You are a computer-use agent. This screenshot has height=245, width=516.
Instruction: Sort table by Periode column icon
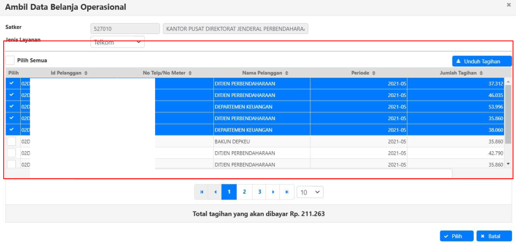373,73
